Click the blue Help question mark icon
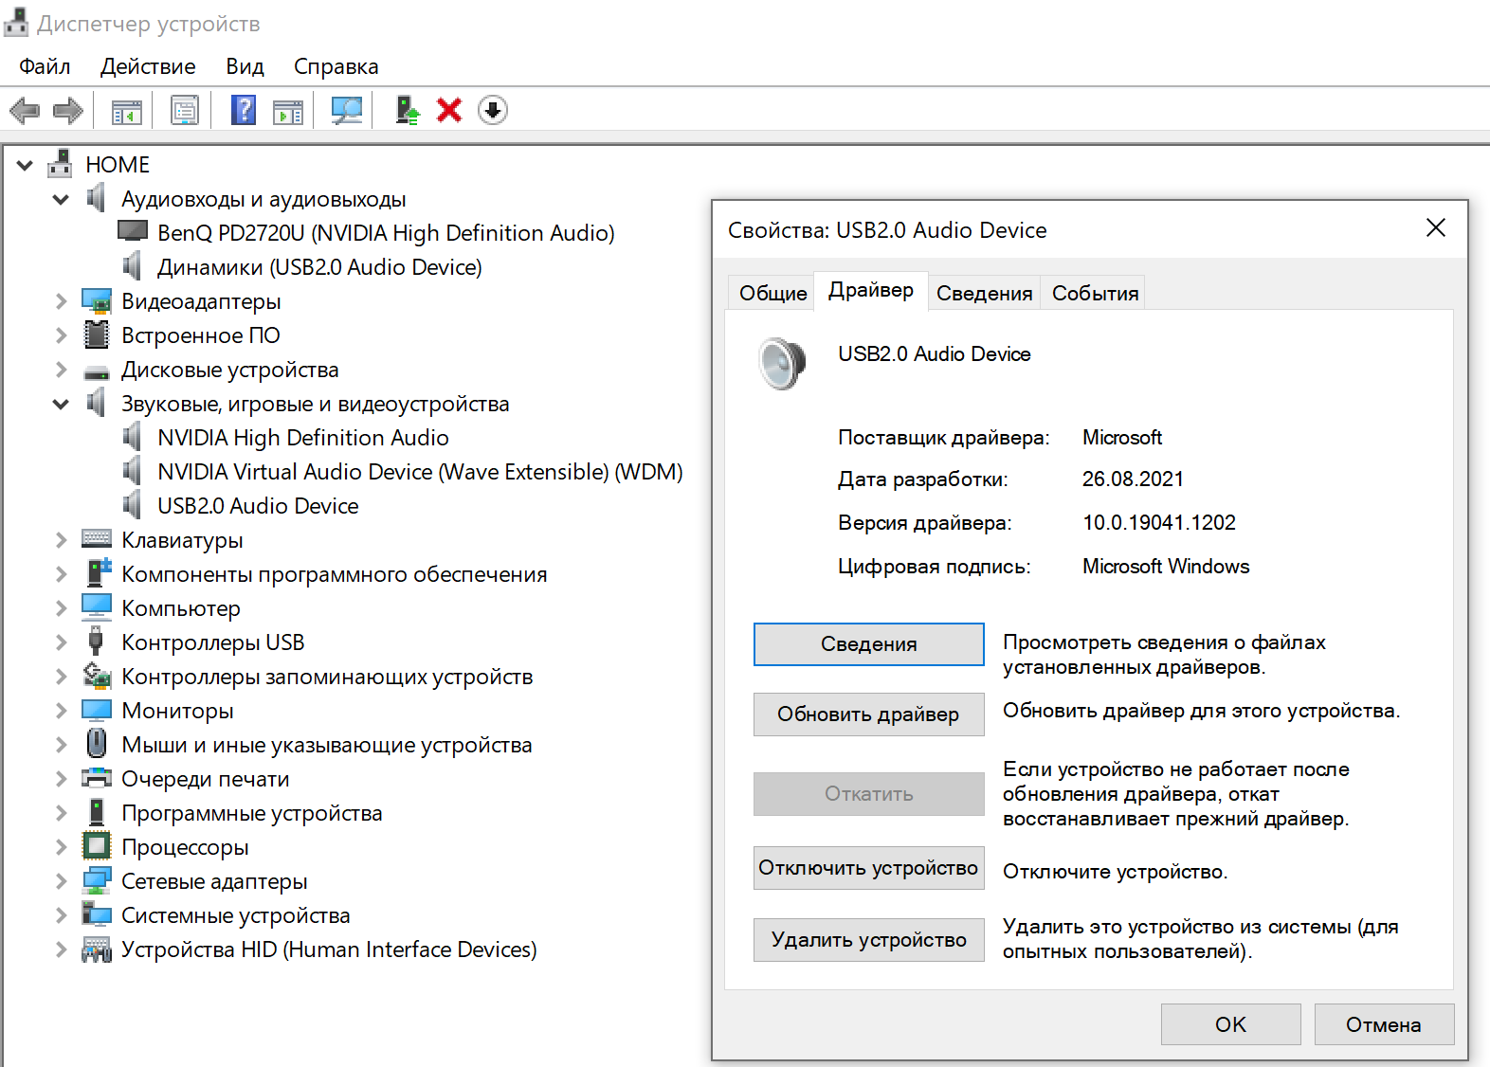This screenshot has width=1490, height=1067. point(244,110)
